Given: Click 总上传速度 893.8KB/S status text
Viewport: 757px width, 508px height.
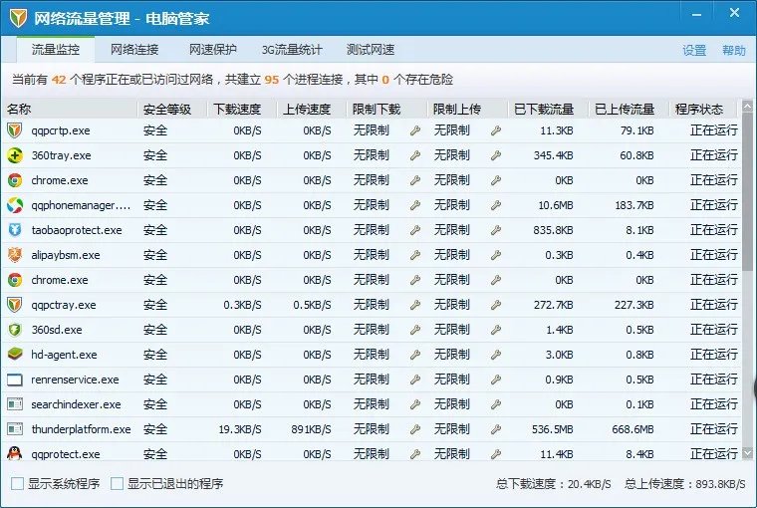Looking at the screenshot, I should click(684, 484).
